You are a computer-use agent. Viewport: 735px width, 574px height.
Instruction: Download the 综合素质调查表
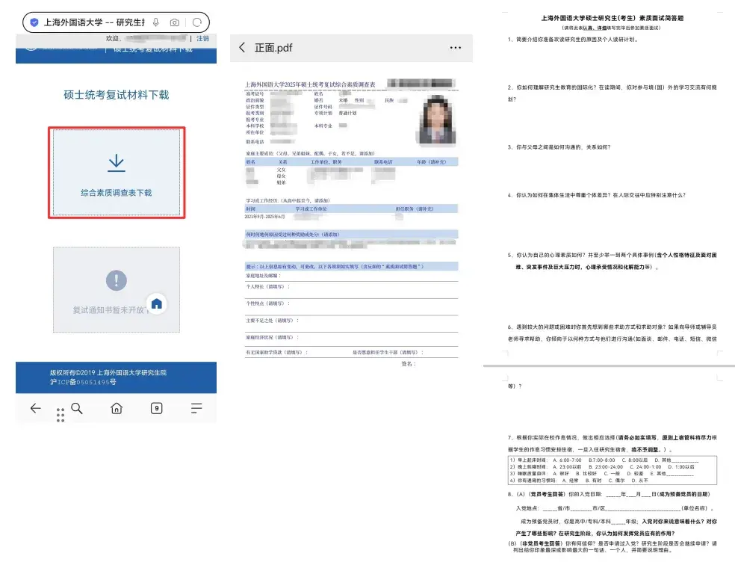point(116,173)
